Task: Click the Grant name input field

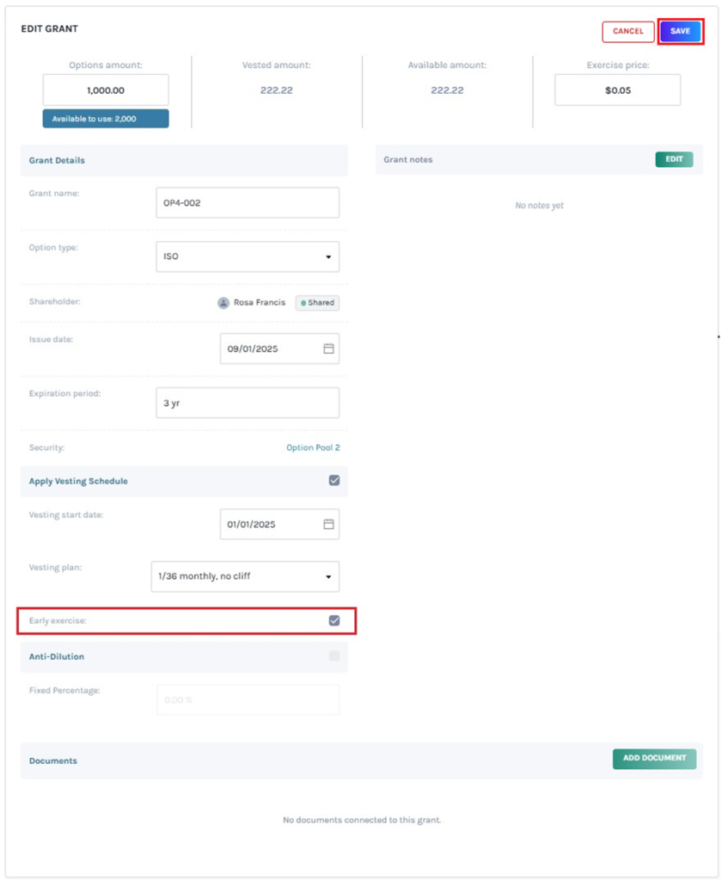Action: [248, 203]
